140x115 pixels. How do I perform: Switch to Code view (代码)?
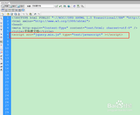pos(5,6)
